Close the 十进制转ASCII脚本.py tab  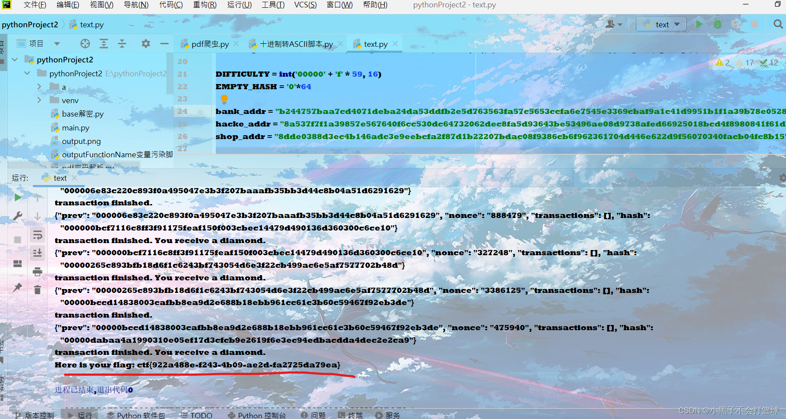point(341,44)
